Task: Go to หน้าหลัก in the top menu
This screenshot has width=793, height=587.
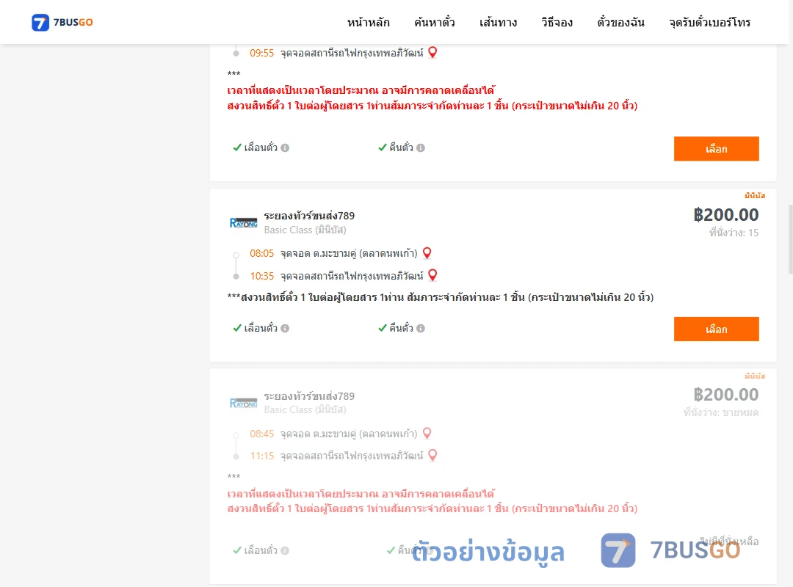Action: (368, 22)
